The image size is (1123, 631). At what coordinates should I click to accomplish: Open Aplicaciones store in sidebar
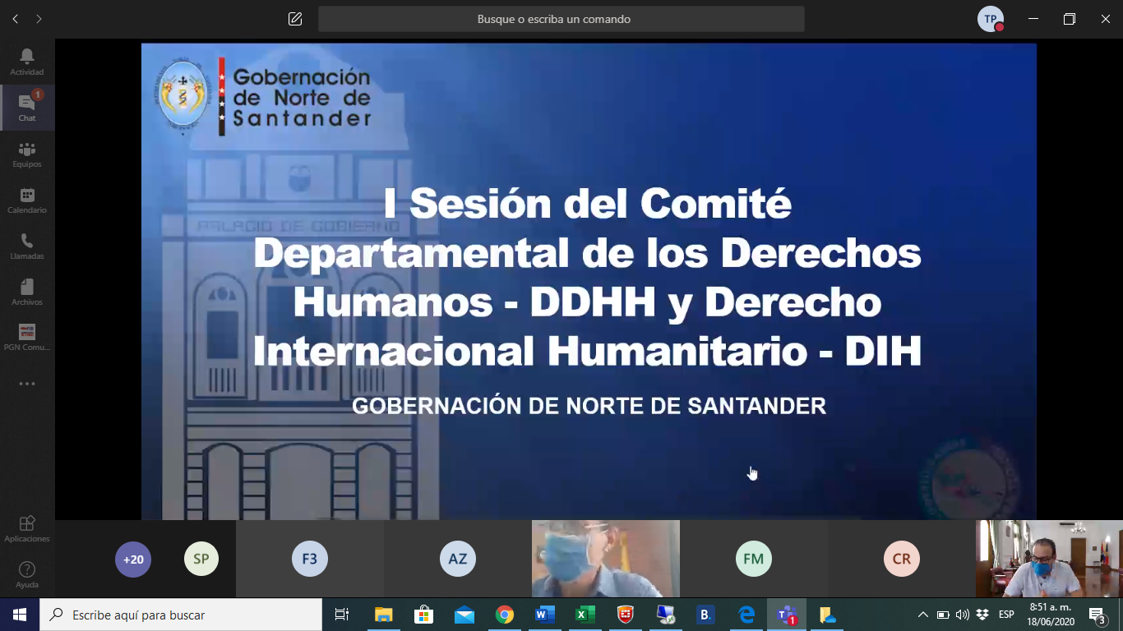[27, 528]
